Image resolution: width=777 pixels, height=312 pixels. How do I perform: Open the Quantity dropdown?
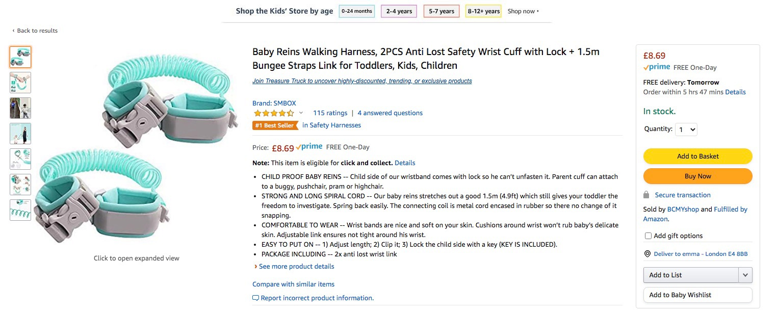click(x=686, y=129)
